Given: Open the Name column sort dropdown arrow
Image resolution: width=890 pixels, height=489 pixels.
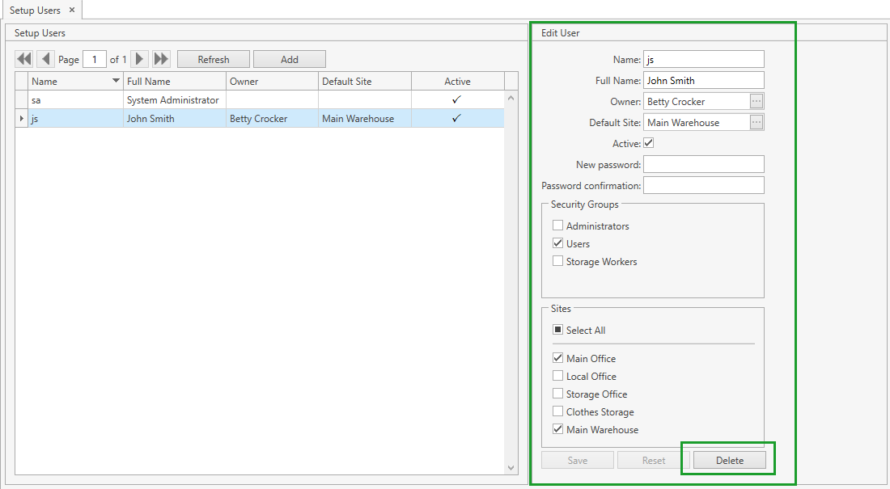Looking at the screenshot, I should (x=116, y=81).
